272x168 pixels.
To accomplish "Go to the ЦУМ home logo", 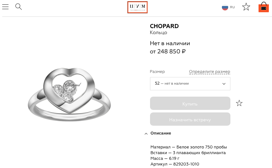I will (137, 7).
